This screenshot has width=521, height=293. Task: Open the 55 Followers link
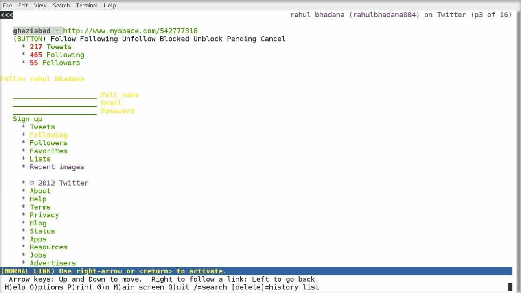[55, 63]
